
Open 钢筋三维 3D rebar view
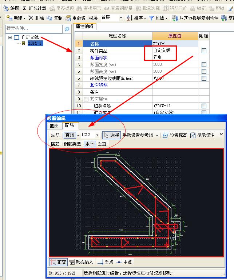point(175,8)
